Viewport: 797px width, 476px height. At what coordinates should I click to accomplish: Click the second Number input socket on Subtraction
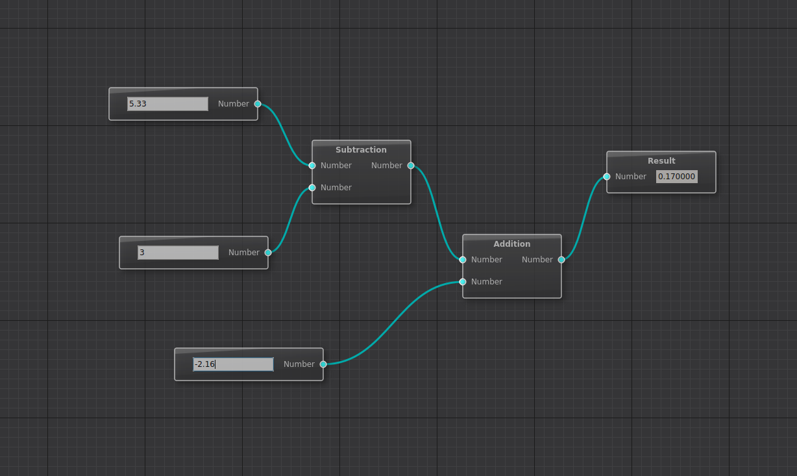(x=312, y=188)
